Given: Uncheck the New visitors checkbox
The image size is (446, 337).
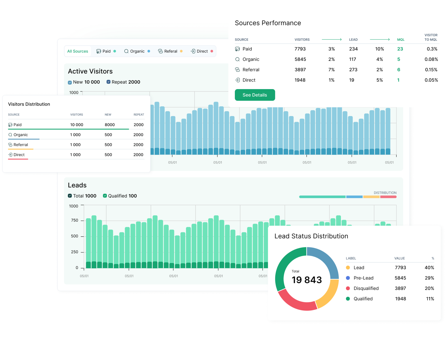Looking at the screenshot, I should [x=70, y=82].
